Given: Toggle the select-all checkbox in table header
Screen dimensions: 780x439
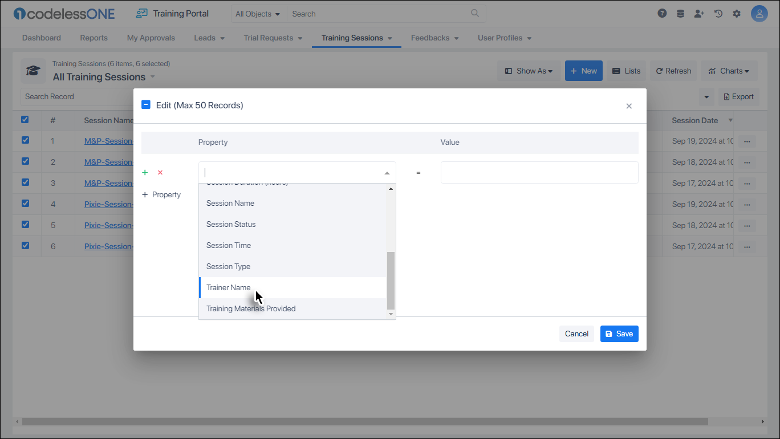Looking at the screenshot, I should [25, 120].
